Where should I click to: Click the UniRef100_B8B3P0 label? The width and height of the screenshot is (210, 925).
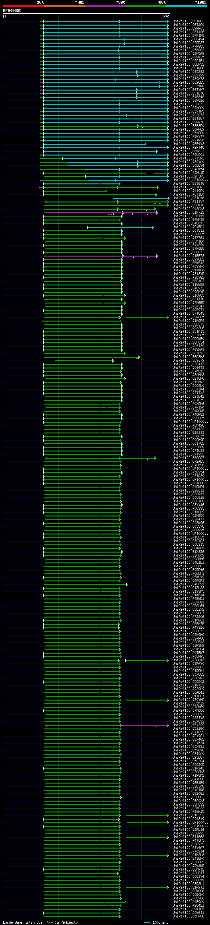click(188, 126)
